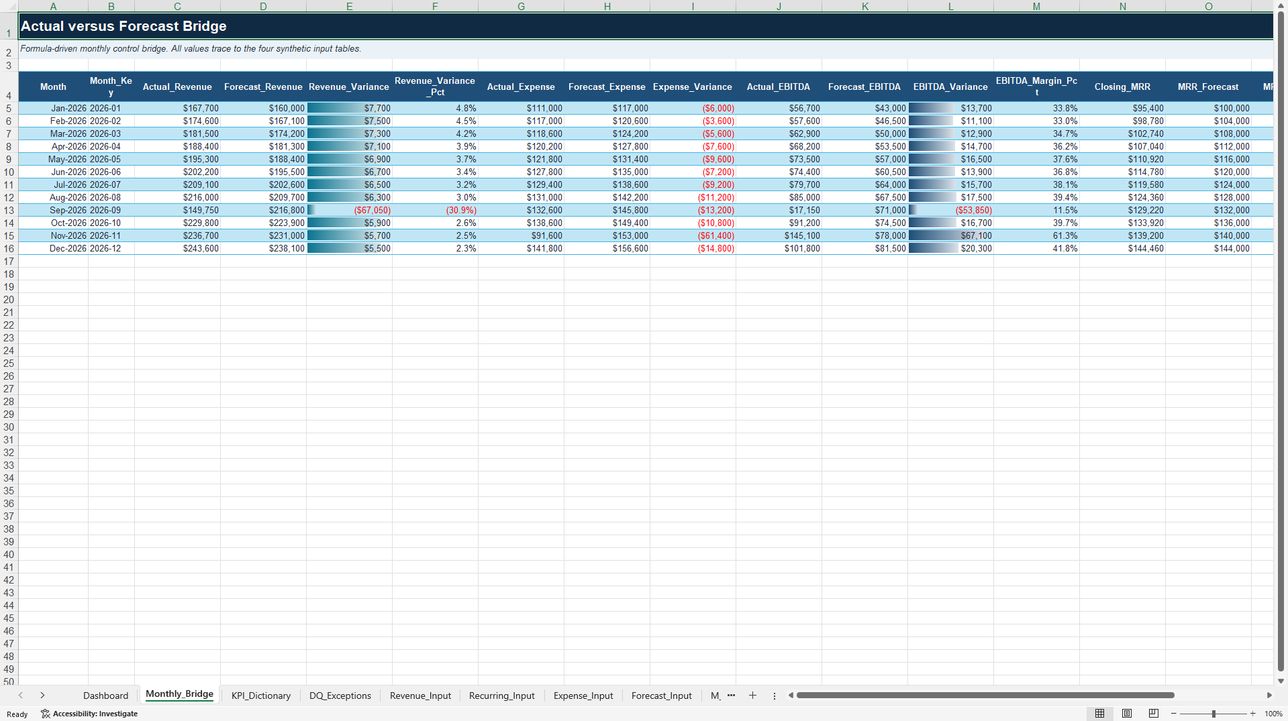Select Nov-2026 Actual_Expense $91,600 cell
Viewport: 1288px width, 721px height.
point(521,235)
